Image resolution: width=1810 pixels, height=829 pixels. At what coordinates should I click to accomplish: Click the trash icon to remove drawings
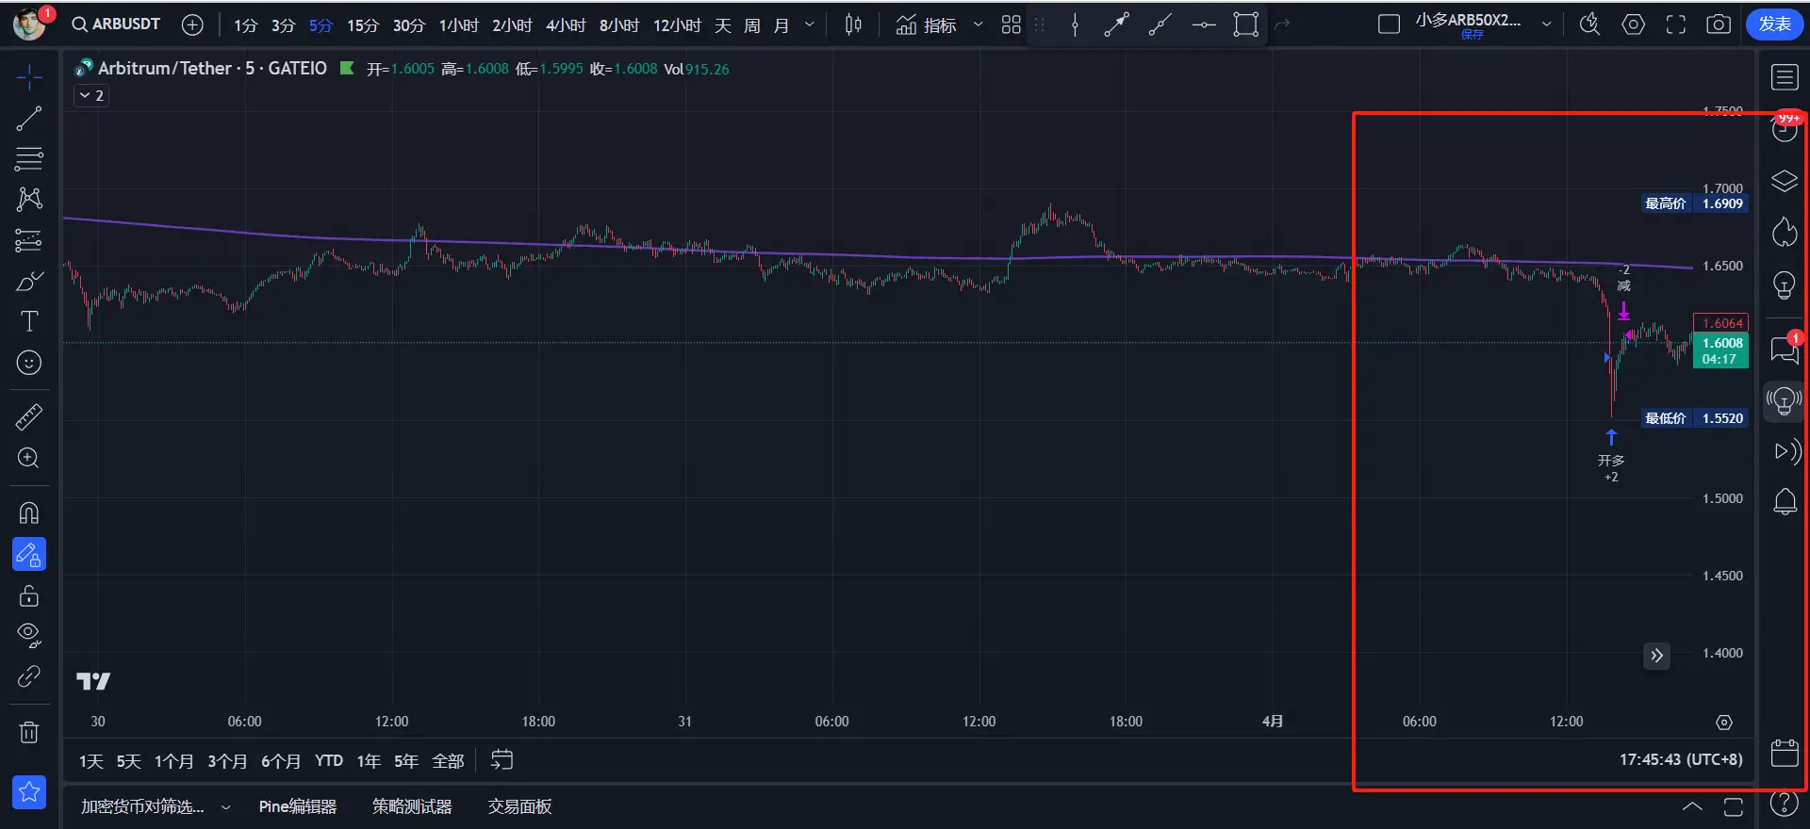point(29,732)
